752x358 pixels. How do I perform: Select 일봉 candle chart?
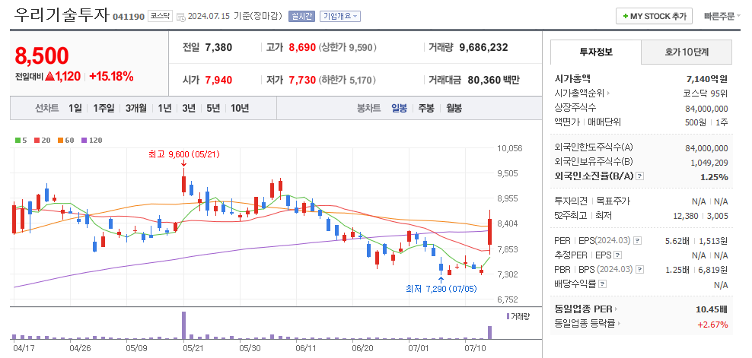point(399,108)
